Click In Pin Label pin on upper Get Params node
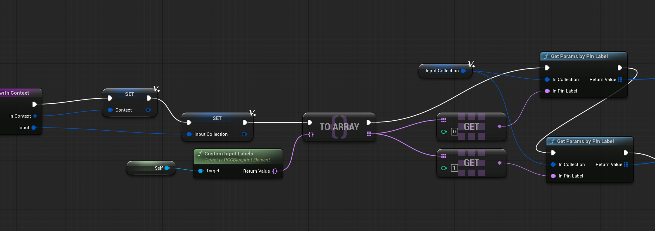 pos(547,91)
